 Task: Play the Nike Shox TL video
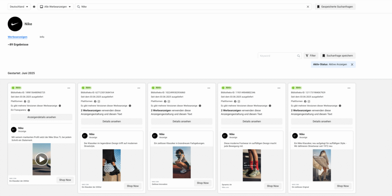tap(41, 159)
